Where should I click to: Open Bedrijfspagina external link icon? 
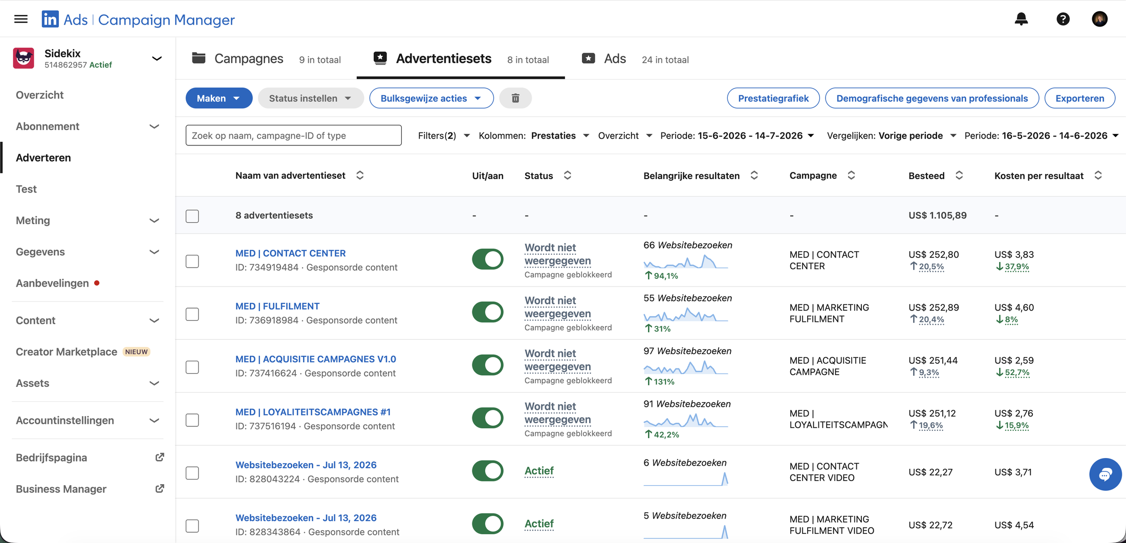(160, 458)
